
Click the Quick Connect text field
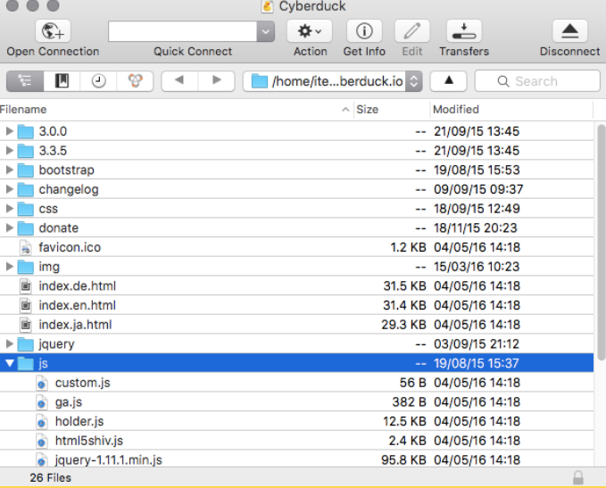coord(183,31)
